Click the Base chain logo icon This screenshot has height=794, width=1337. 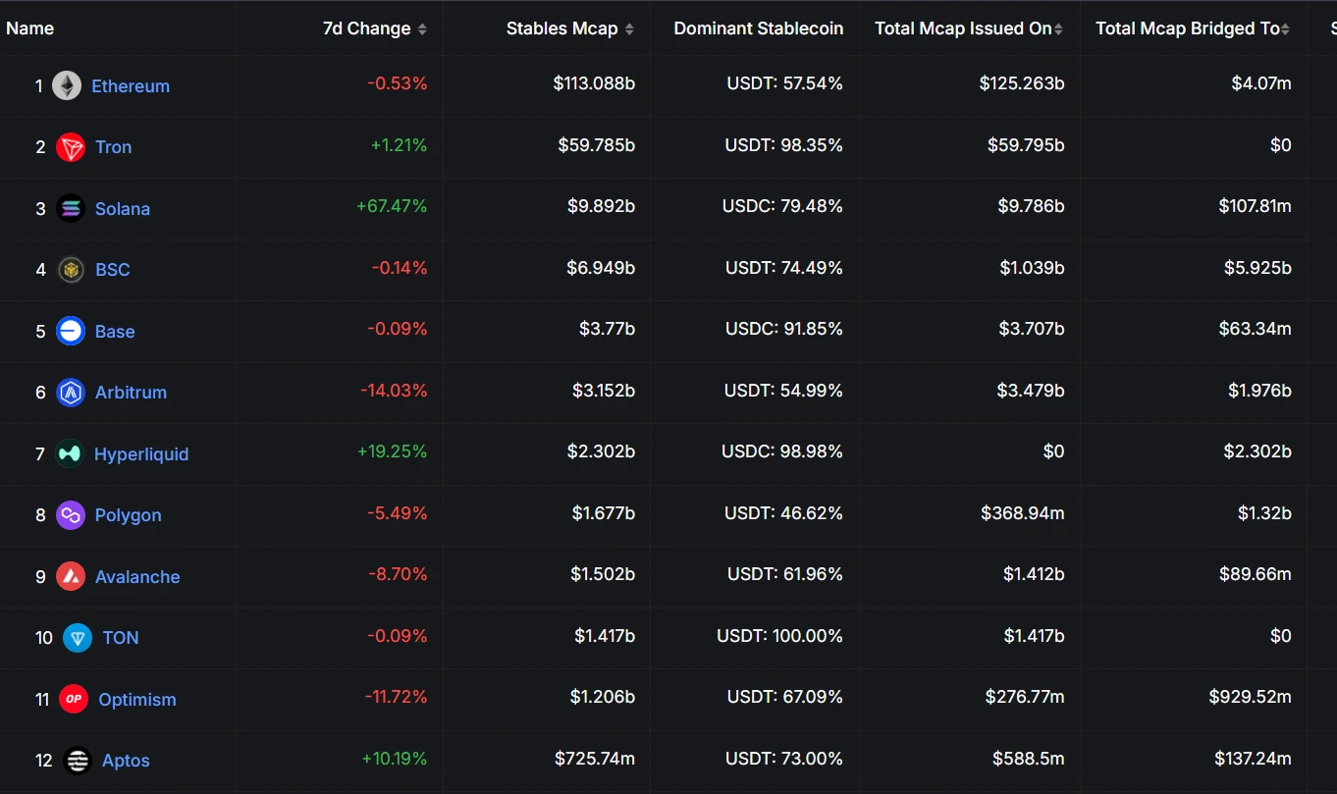[71, 331]
